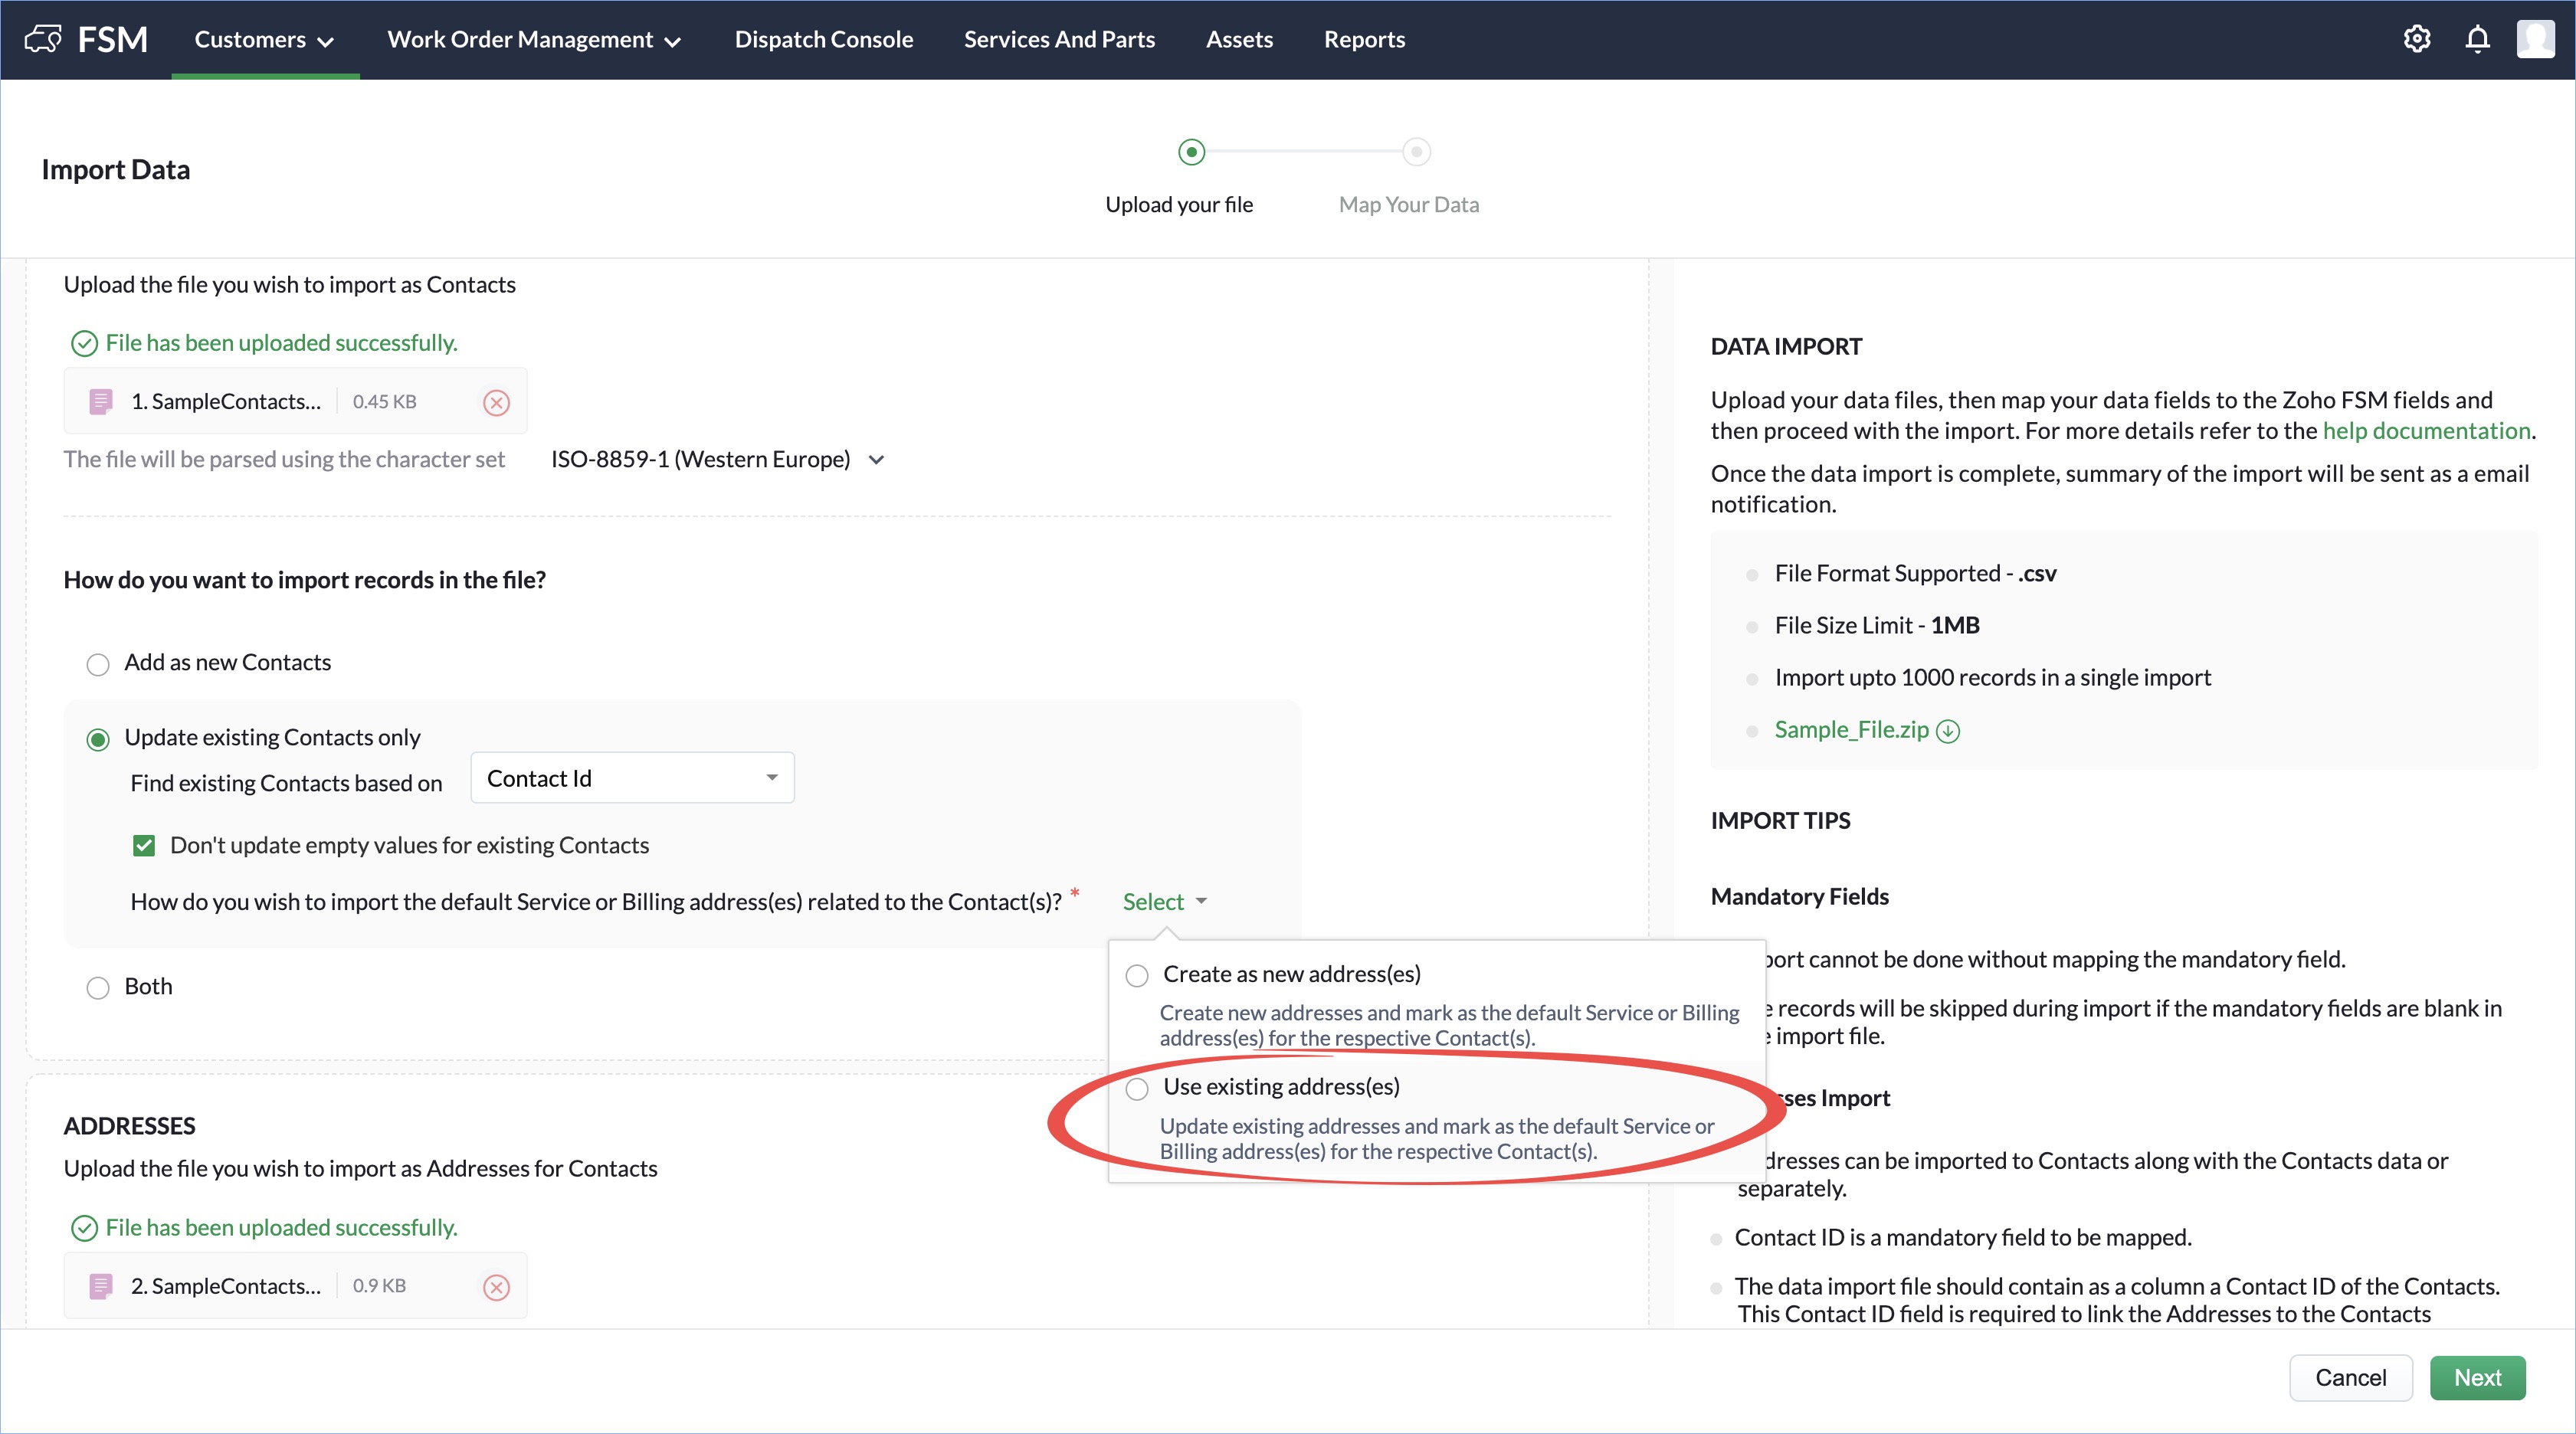Select the Both import option
Screen dimensions: 2576x1434
click(x=98, y=988)
